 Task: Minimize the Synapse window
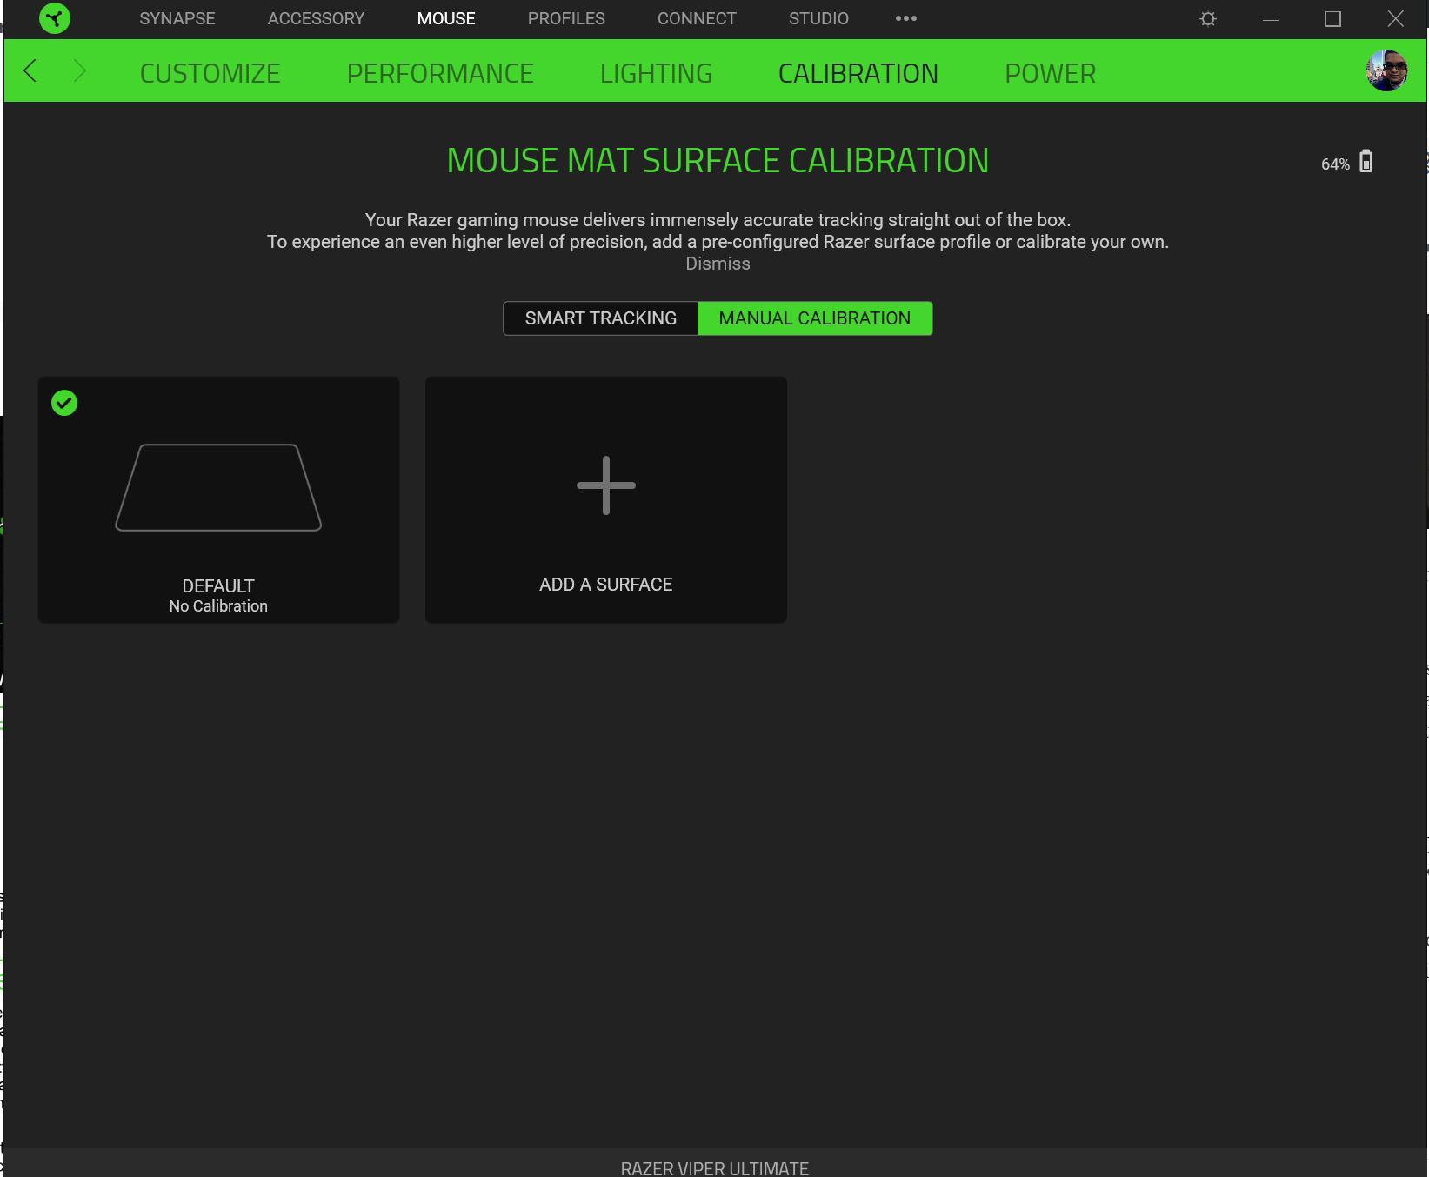tap(1271, 18)
